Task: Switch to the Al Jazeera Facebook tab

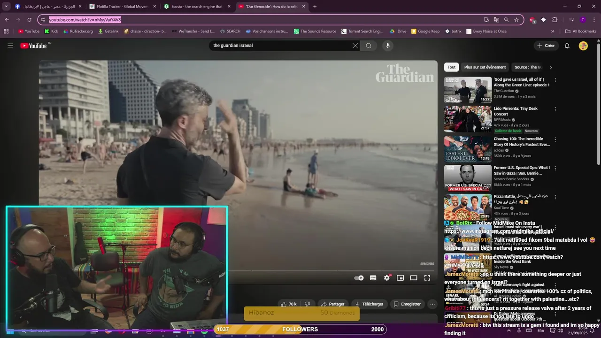Action: (48, 6)
